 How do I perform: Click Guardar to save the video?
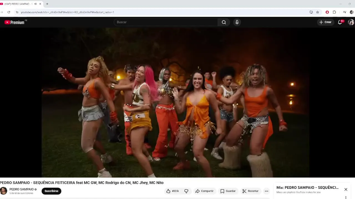(x=228, y=191)
